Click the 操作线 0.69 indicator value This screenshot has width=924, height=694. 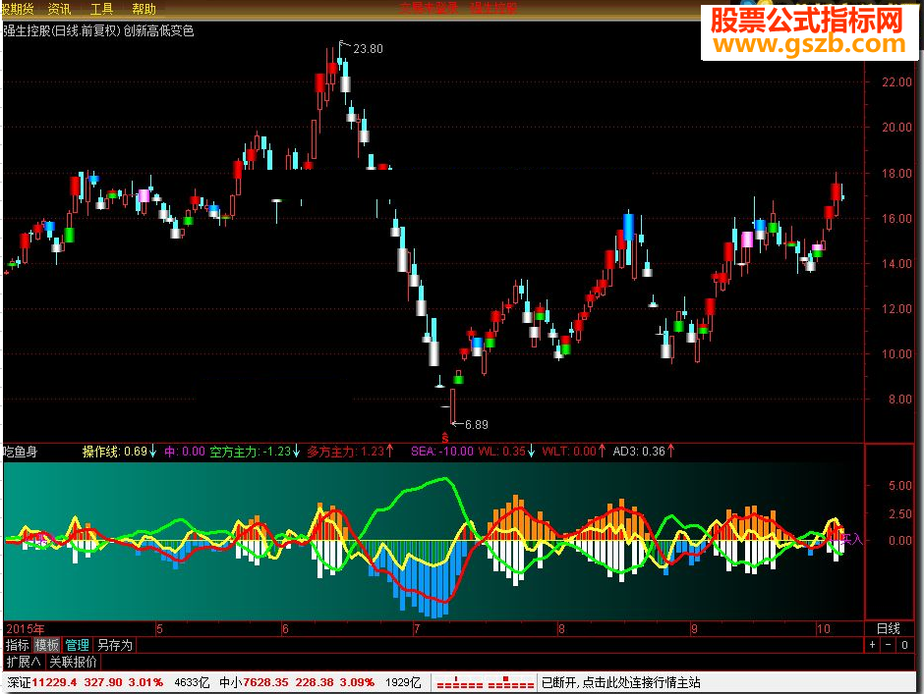(x=118, y=452)
